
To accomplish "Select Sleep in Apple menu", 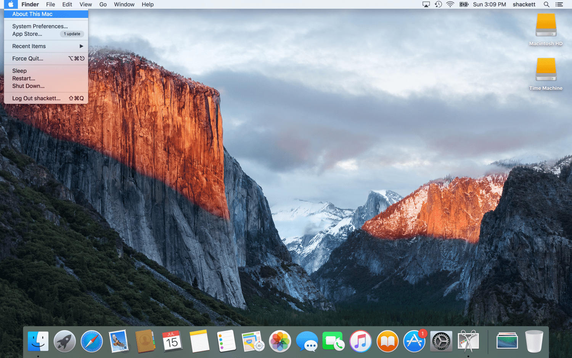I will tap(46, 71).
